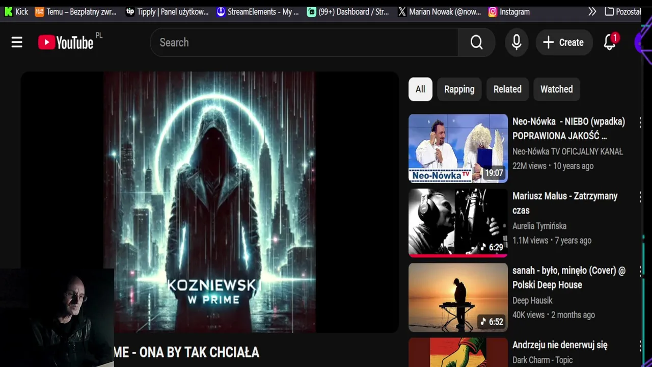Click title Mariusz Malus - Zatrzymany czas
Screen dimensions: 652x367
coord(565,203)
